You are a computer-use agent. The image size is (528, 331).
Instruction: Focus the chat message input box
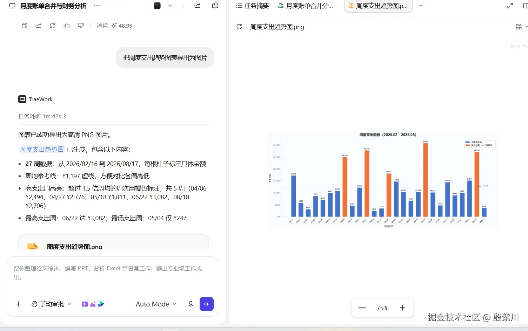tap(112, 273)
